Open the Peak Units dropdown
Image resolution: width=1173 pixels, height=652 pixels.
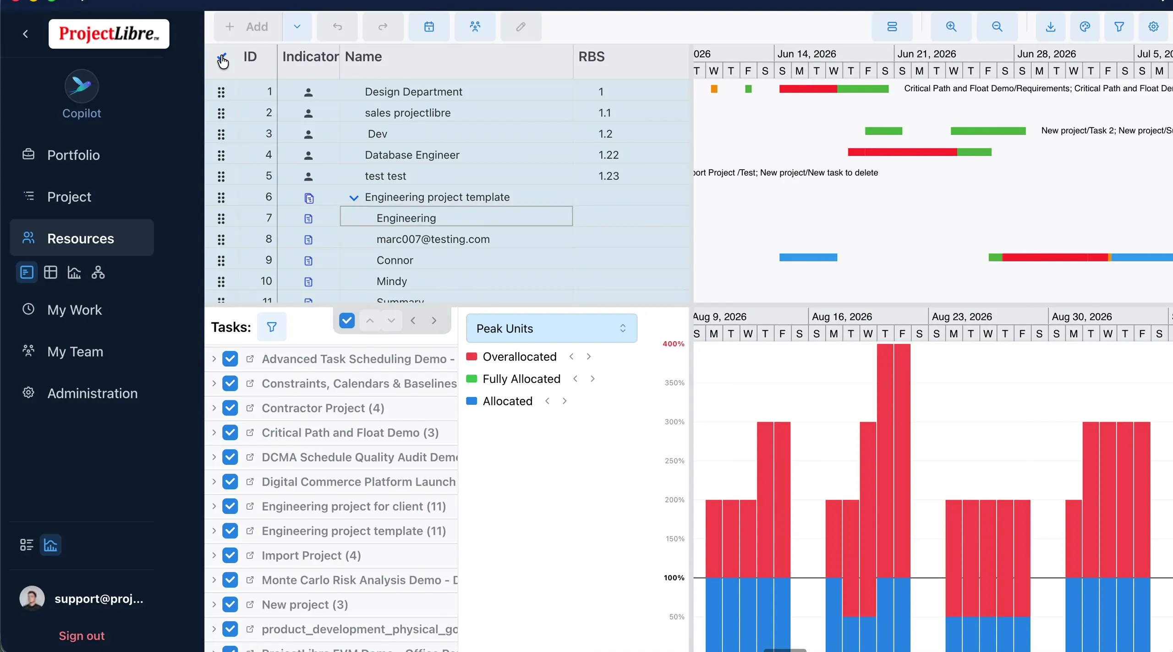click(552, 328)
